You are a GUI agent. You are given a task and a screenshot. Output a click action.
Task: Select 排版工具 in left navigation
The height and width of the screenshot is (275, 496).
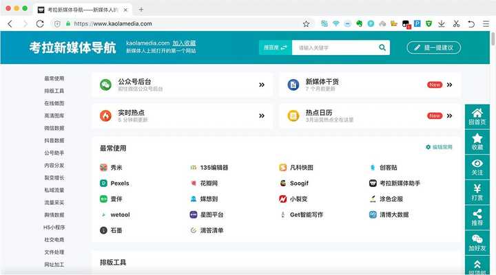[x=54, y=91]
